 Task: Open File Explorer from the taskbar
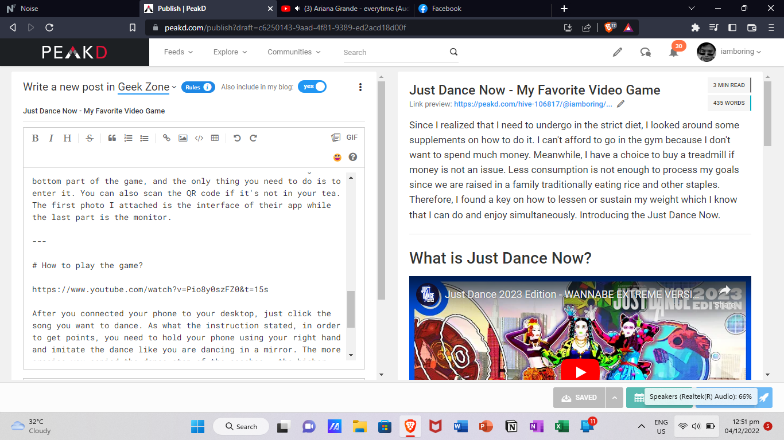tap(360, 426)
